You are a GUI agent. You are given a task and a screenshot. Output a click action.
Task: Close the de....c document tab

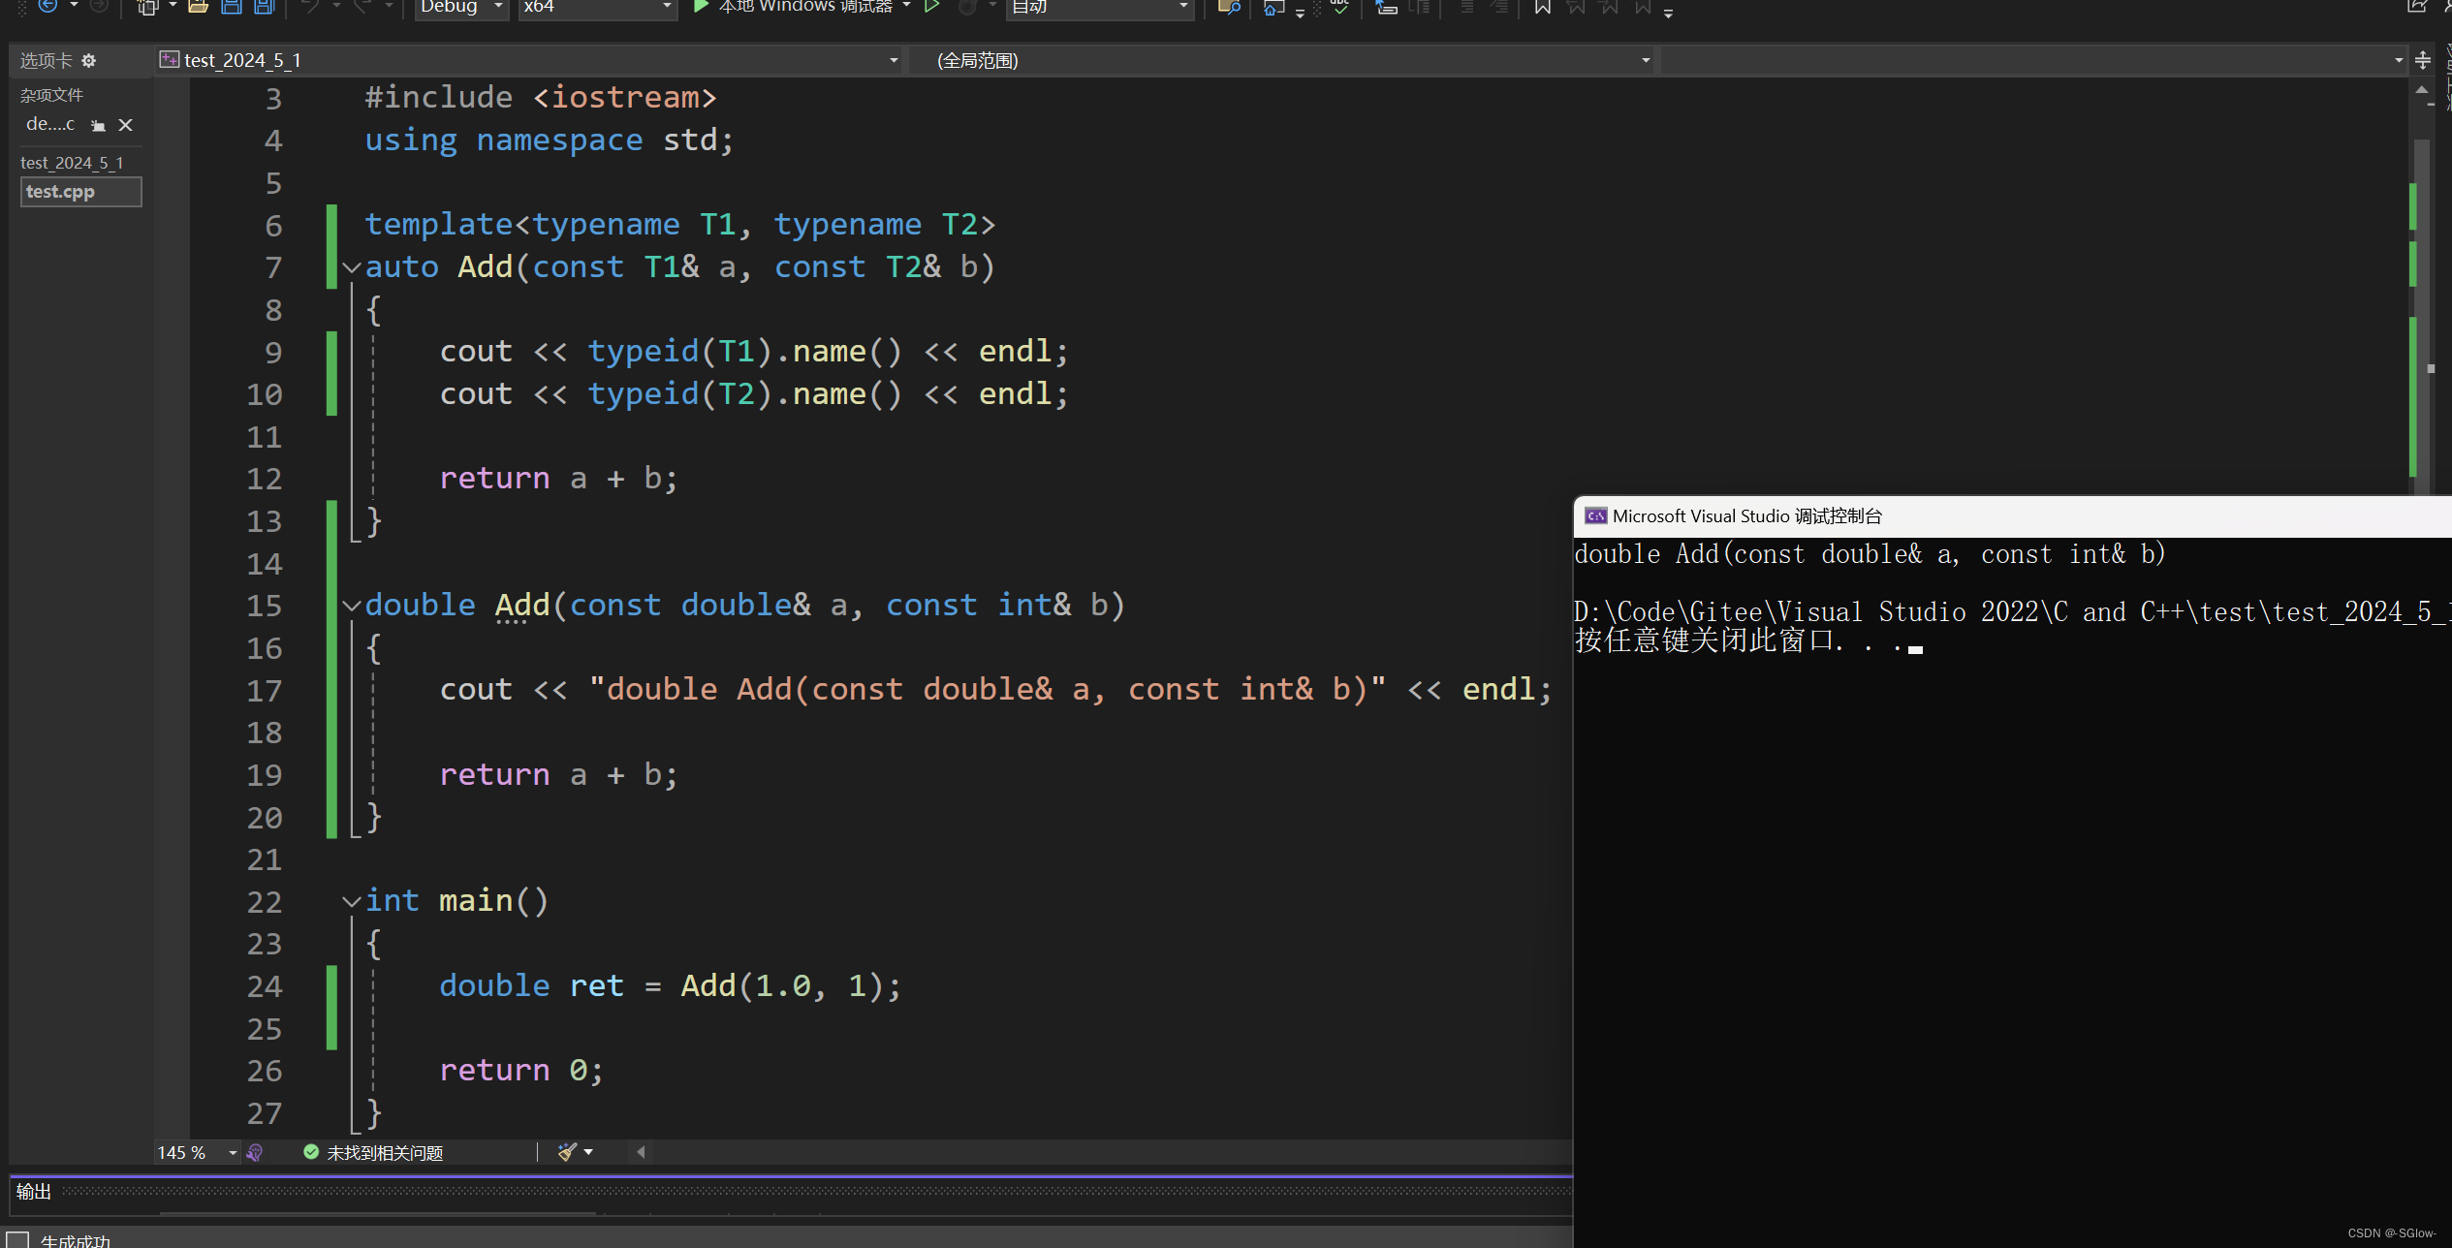point(125,125)
